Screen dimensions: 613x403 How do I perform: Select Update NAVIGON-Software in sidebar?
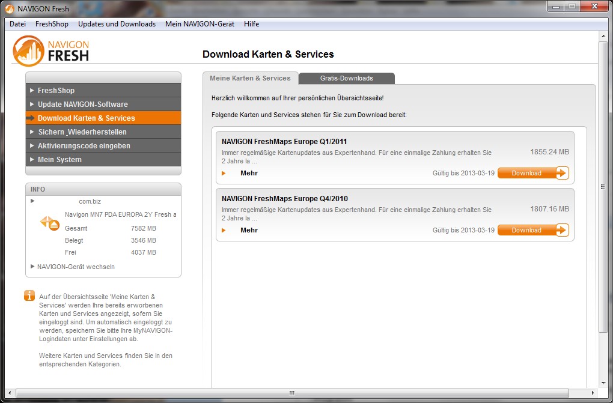coord(103,105)
